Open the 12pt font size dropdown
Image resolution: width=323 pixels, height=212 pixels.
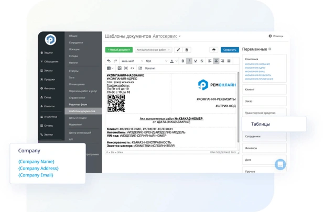click(156, 61)
